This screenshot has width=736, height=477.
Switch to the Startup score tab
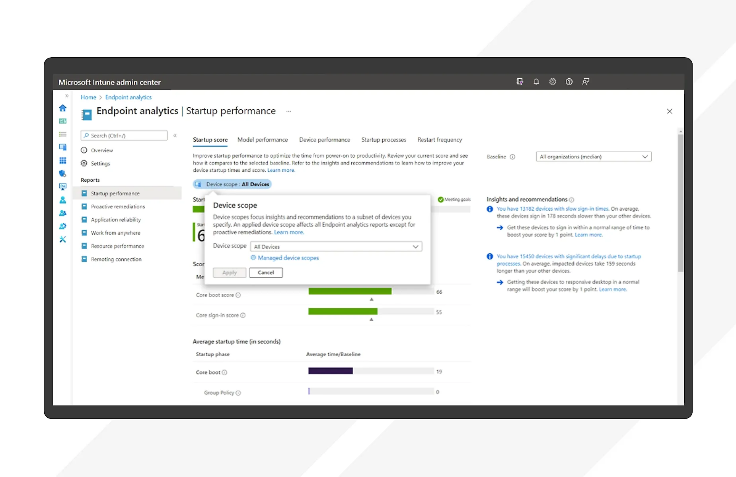pyautogui.click(x=210, y=140)
